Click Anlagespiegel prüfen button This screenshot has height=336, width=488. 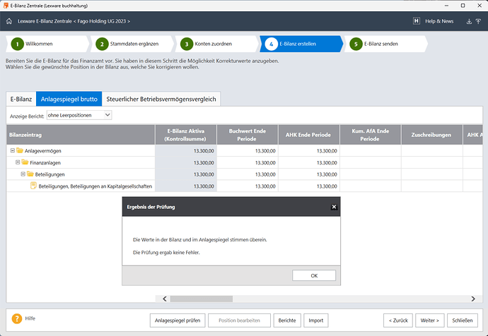click(x=178, y=320)
